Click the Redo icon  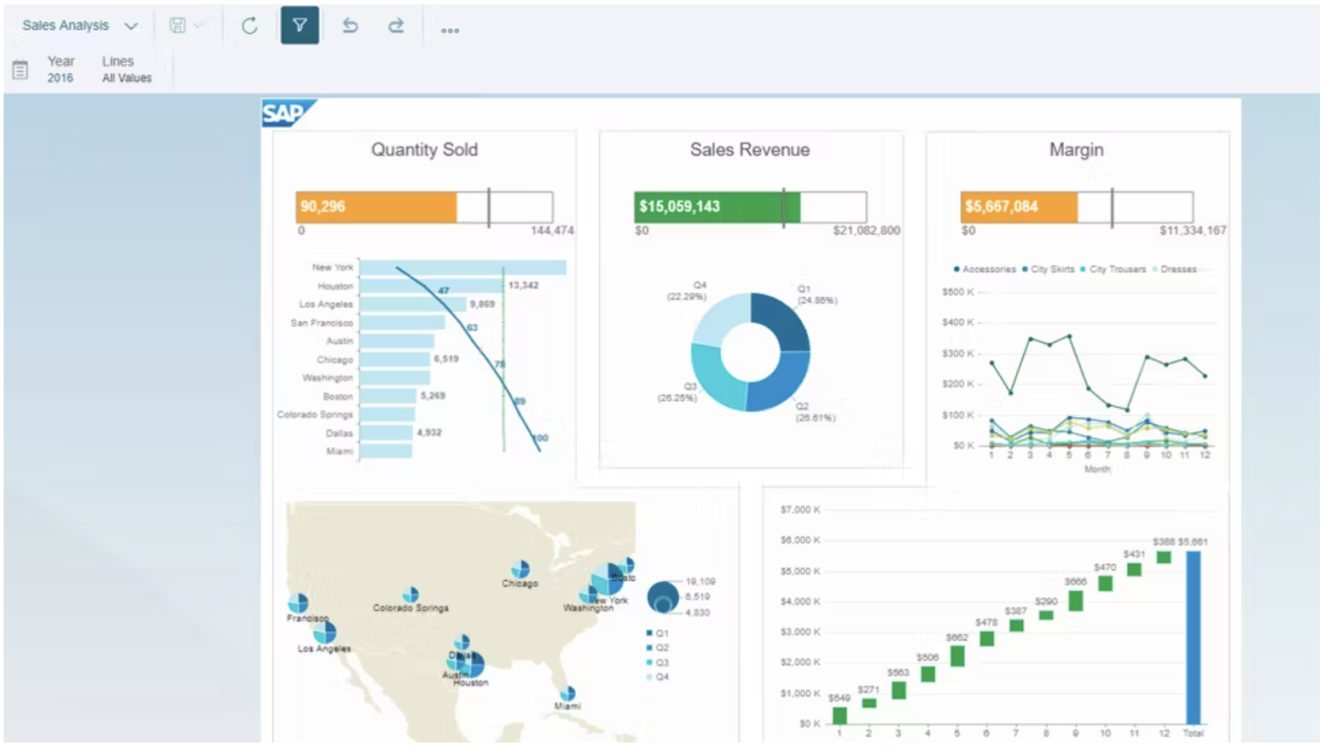click(396, 26)
